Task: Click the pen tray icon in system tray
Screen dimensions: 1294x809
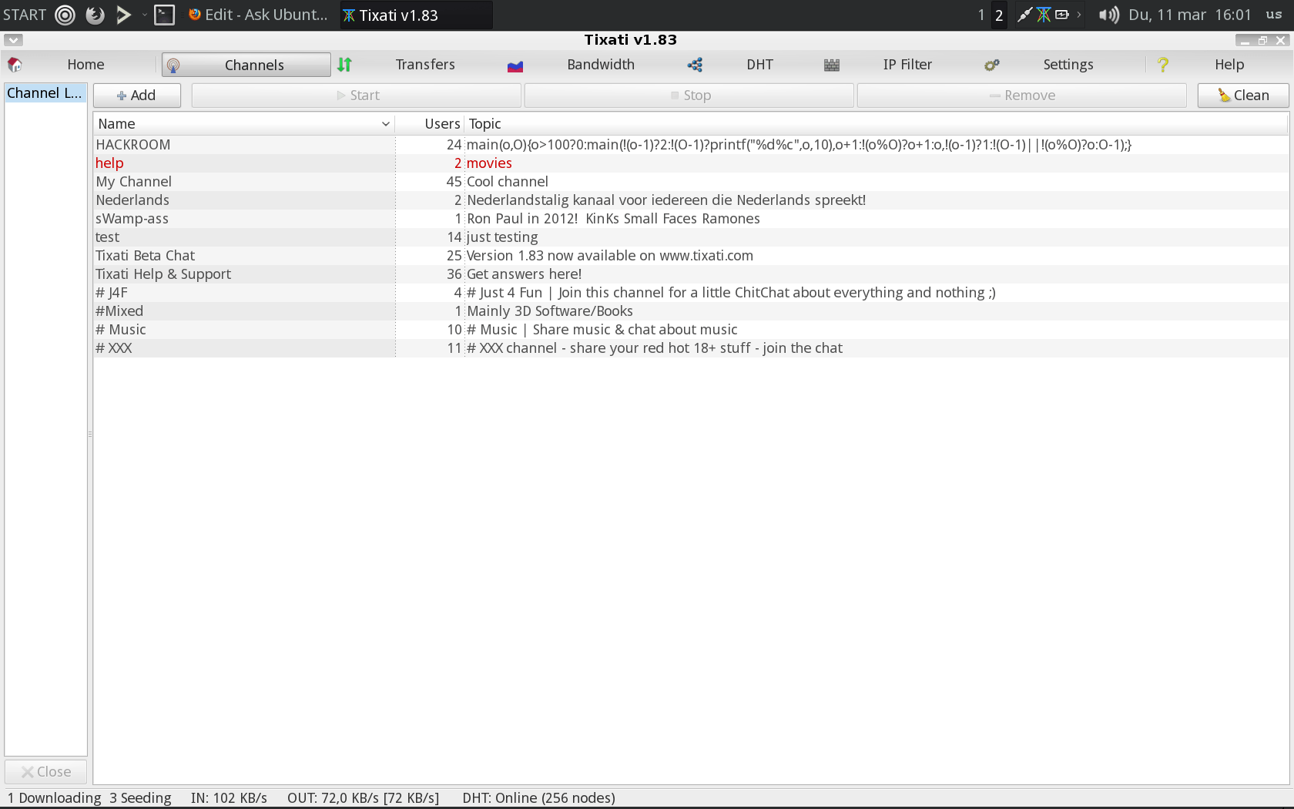Action: pyautogui.click(x=1024, y=15)
